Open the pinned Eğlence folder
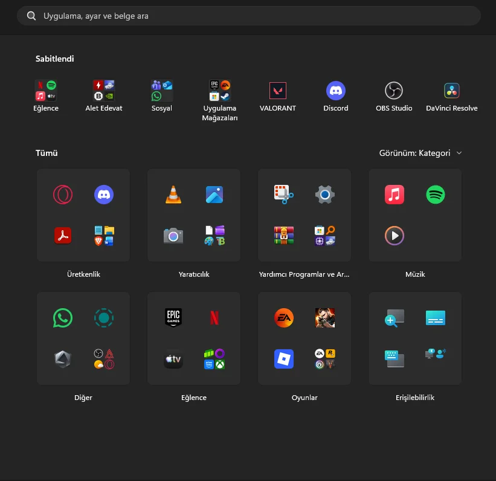The height and width of the screenshot is (481, 496). 46,91
